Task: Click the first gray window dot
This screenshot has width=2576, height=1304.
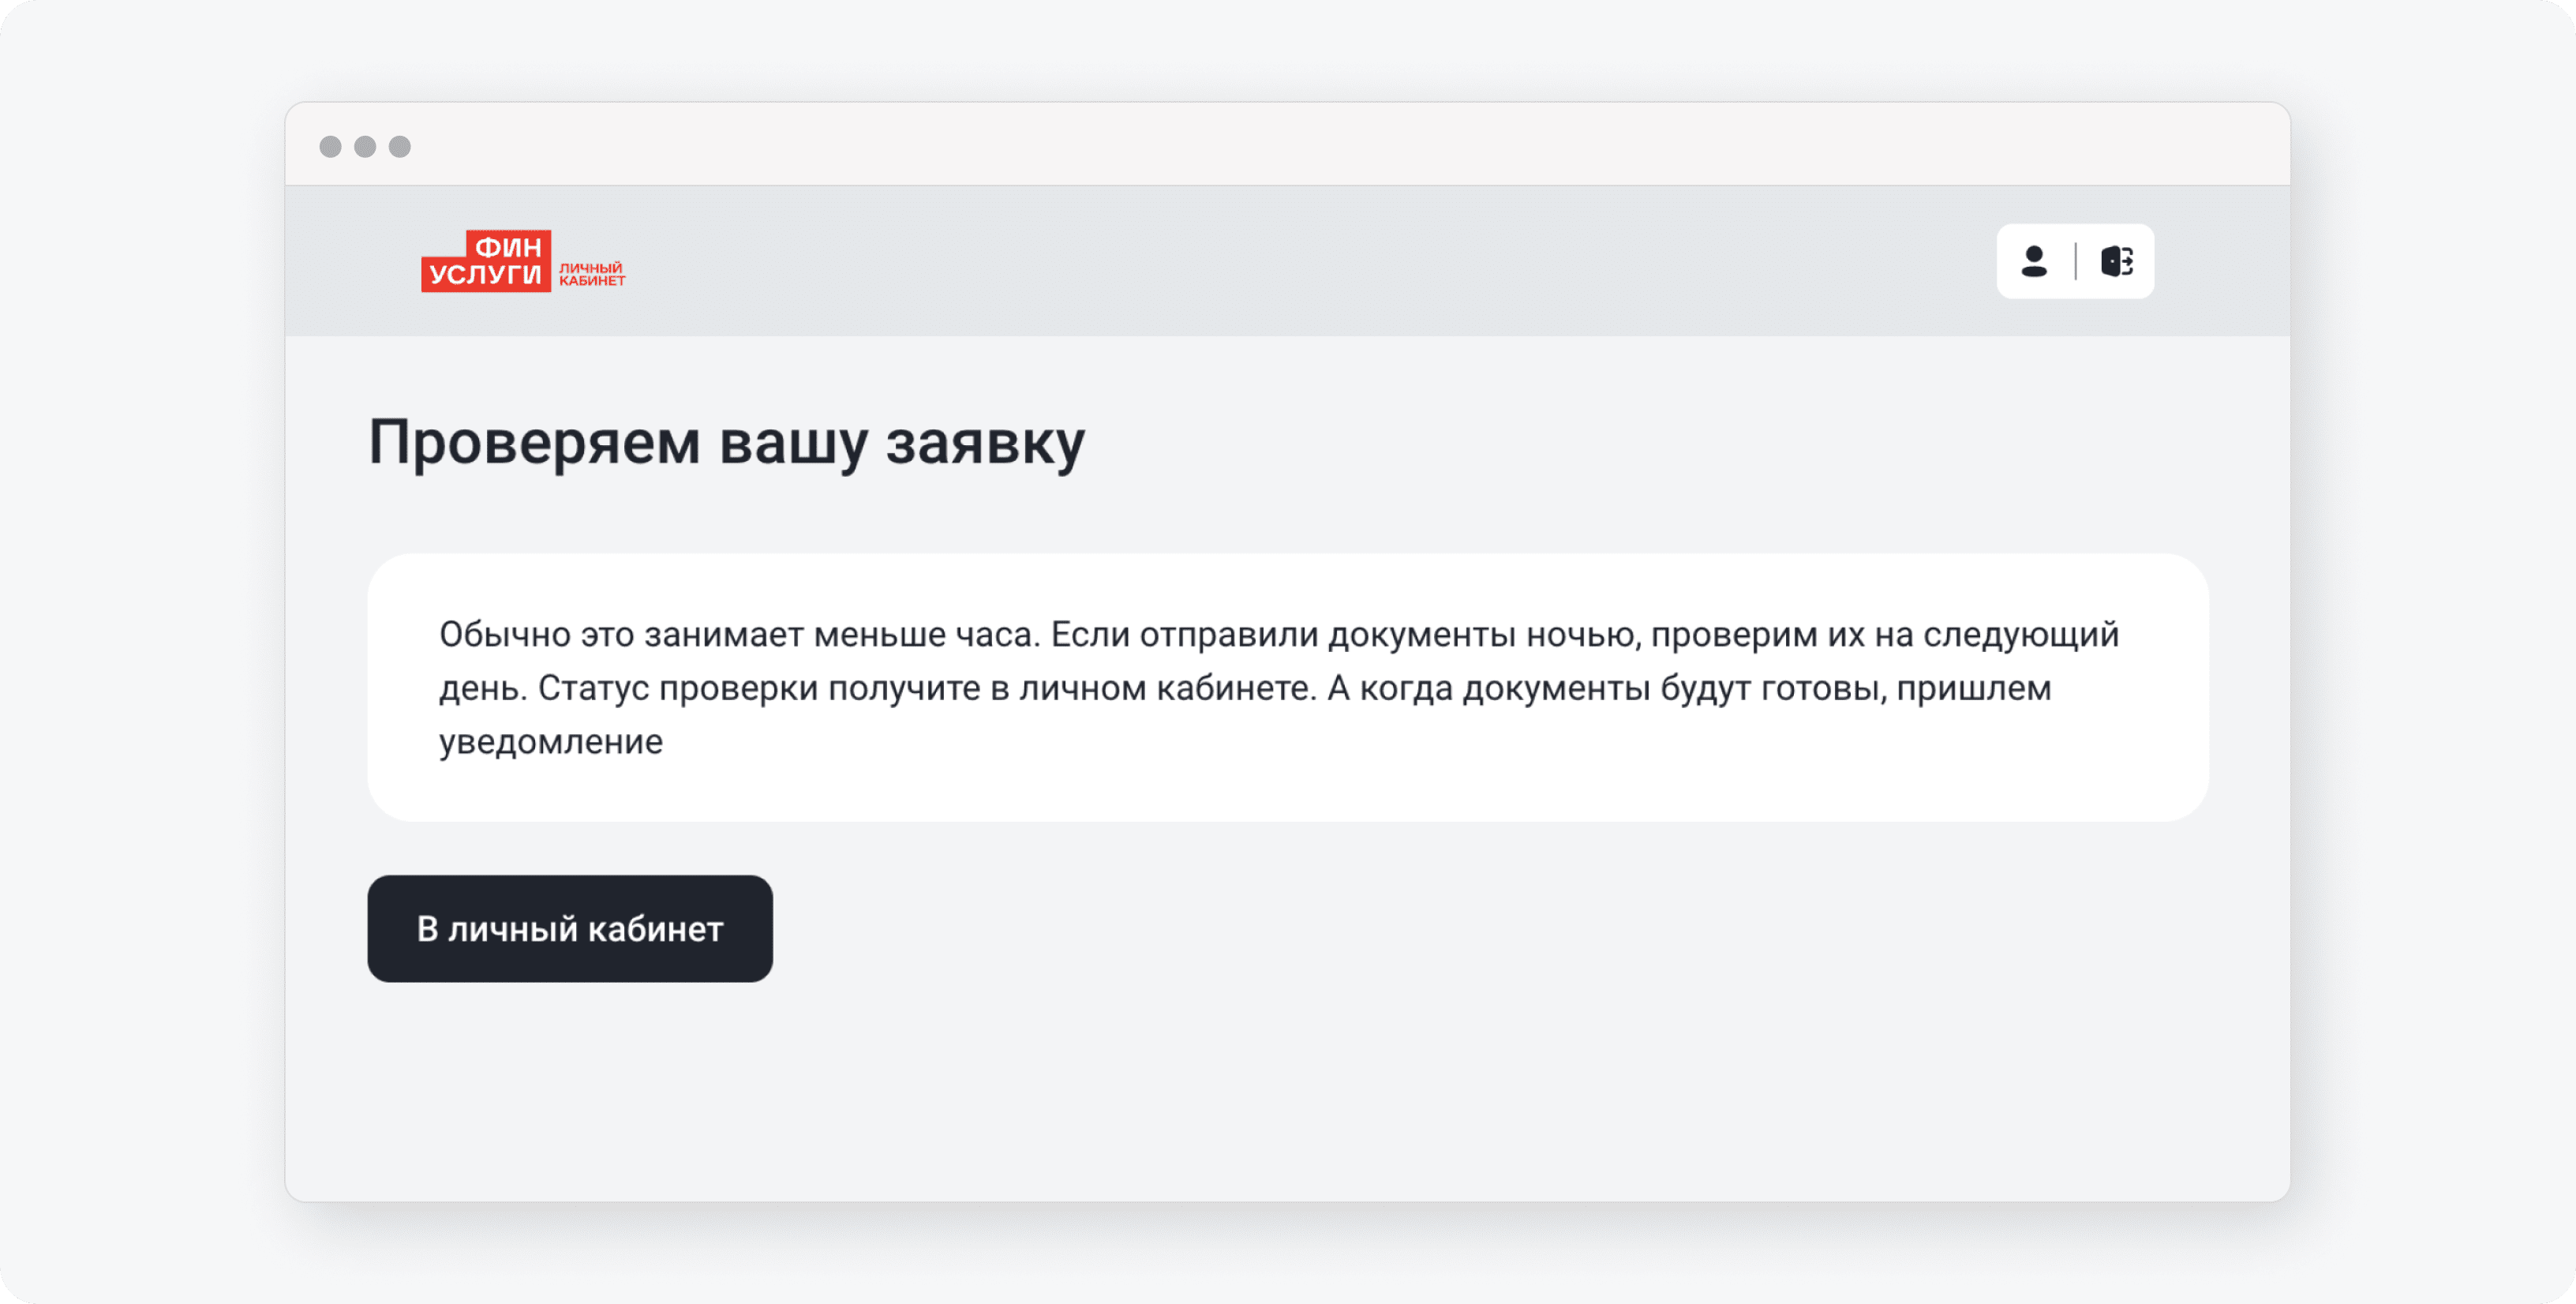Action: (x=330, y=147)
